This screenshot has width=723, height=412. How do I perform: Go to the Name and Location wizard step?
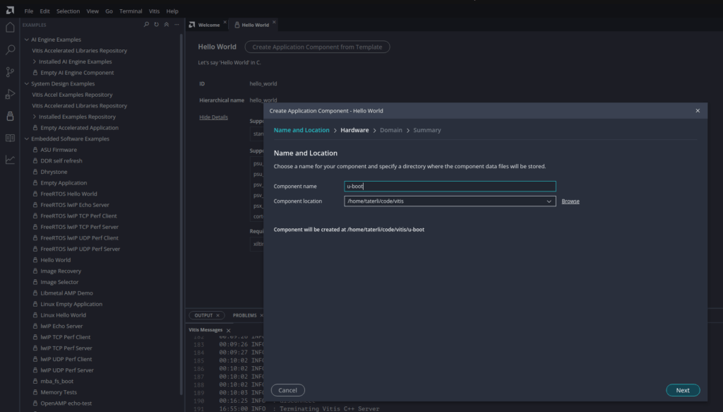pyautogui.click(x=301, y=130)
